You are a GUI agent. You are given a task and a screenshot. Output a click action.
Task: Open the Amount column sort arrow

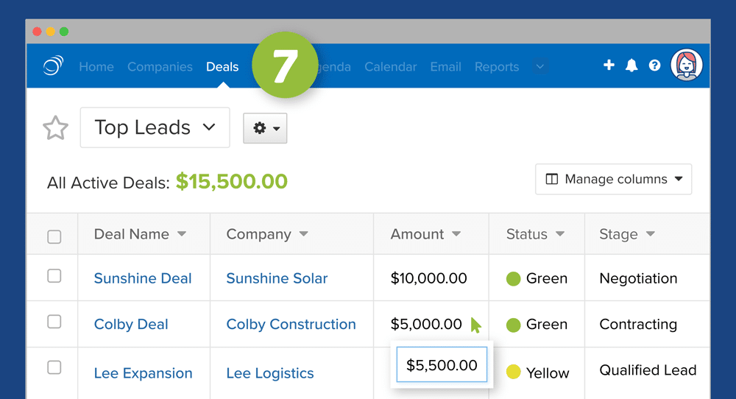coord(456,234)
